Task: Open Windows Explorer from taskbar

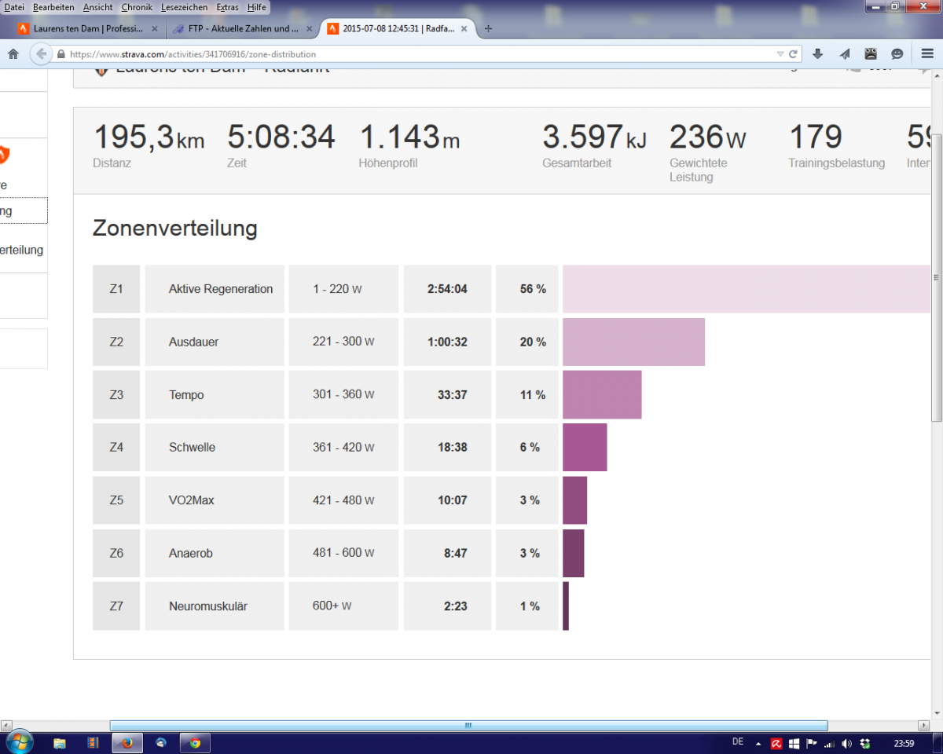Action: [x=59, y=742]
